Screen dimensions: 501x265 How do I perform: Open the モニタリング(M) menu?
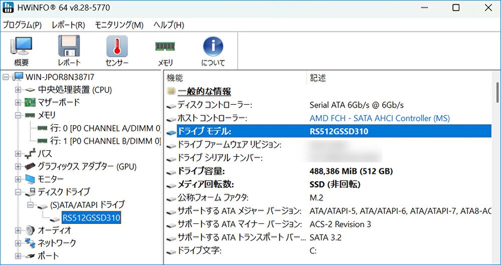coord(119,25)
